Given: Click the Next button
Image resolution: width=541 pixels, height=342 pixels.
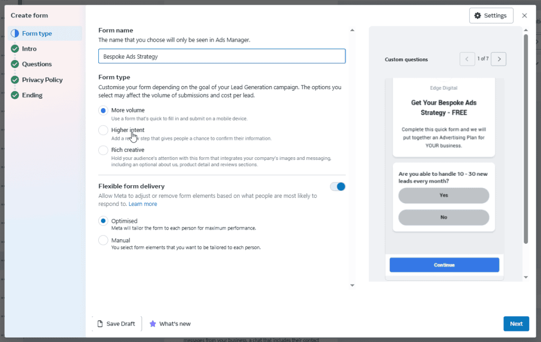Looking at the screenshot, I should click(x=516, y=324).
